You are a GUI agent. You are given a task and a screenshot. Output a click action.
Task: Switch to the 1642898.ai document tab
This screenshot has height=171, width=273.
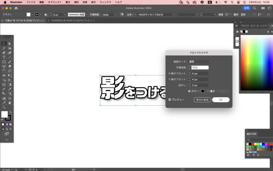[73, 21]
